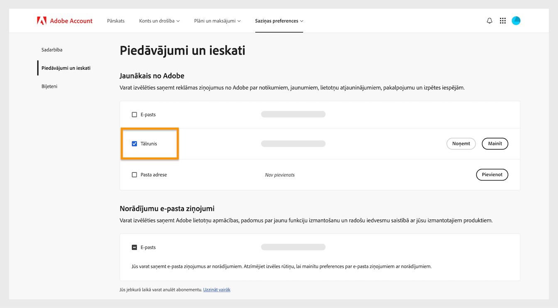Click the Noņemt button

[461, 144]
